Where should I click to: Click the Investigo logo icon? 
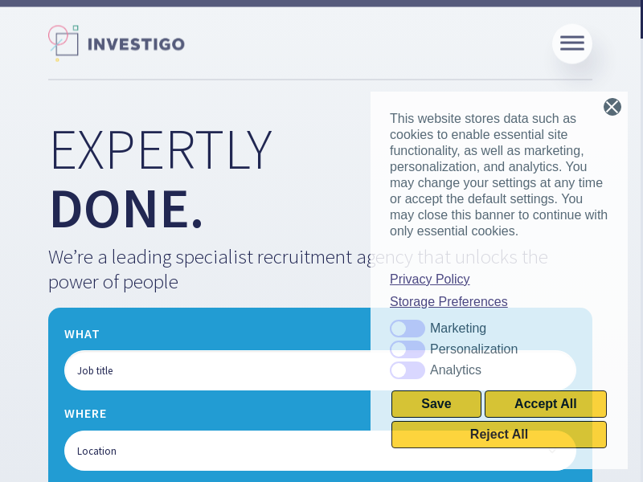(63, 43)
